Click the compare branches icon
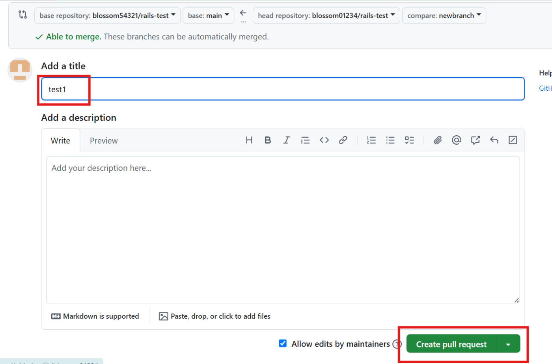The image size is (552, 364). click(23, 15)
